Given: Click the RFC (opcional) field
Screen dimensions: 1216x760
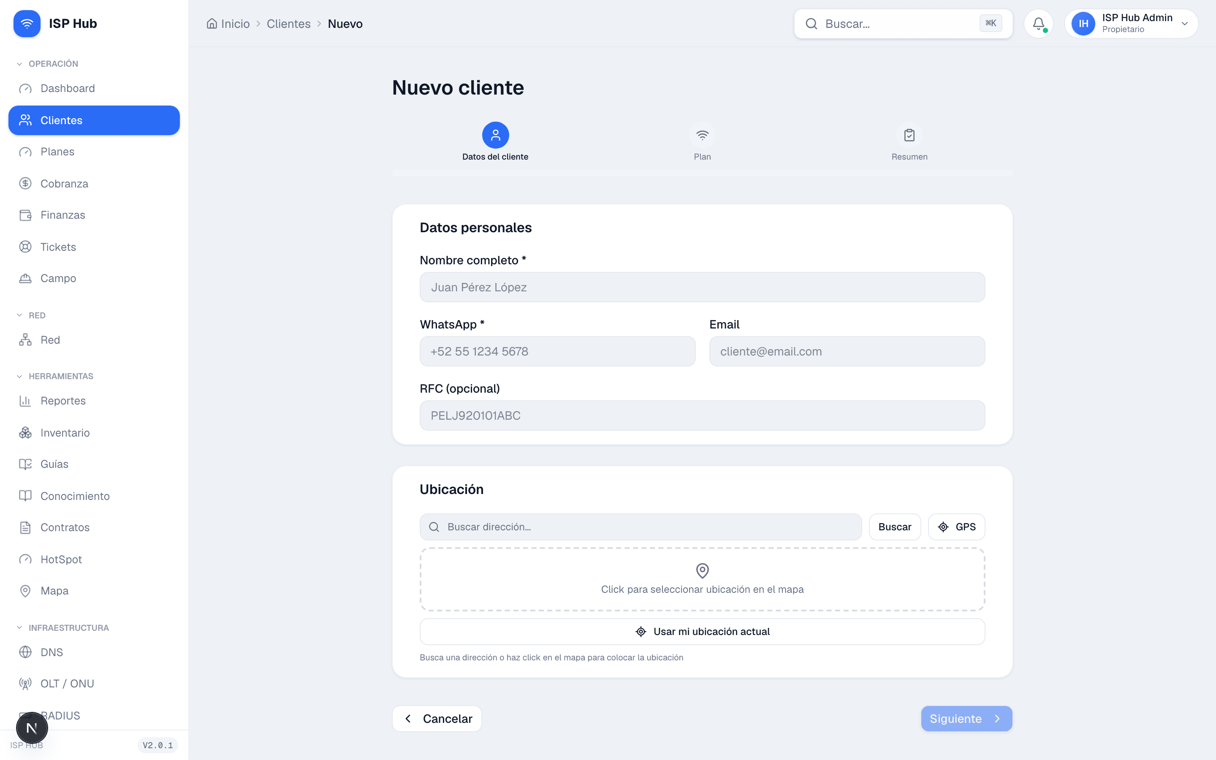Looking at the screenshot, I should pyautogui.click(x=702, y=416).
